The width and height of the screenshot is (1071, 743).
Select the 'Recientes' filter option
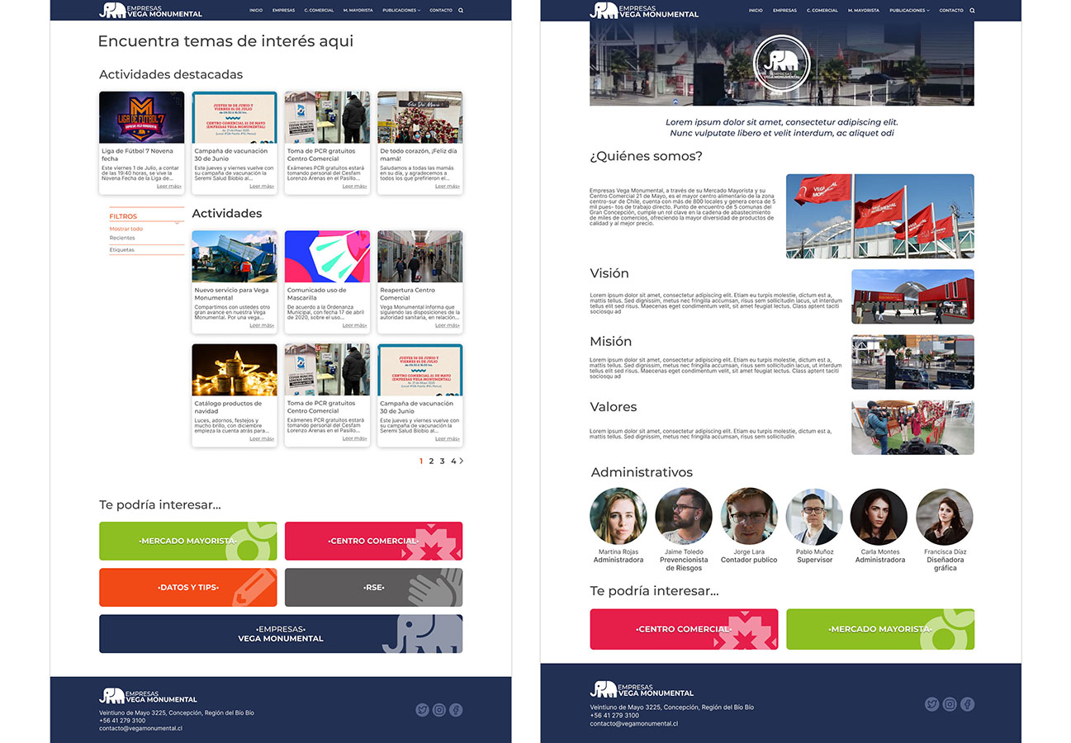click(122, 238)
